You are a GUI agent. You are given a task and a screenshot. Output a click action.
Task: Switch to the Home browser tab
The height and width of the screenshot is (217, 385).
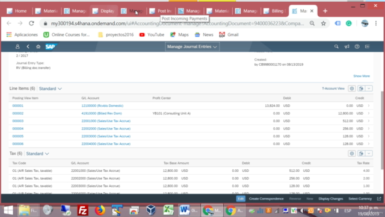[x=17, y=11]
